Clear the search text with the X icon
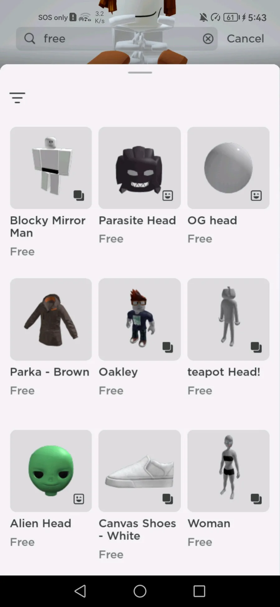Image resolution: width=280 pixels, height=607 pixels. (208, 39)
